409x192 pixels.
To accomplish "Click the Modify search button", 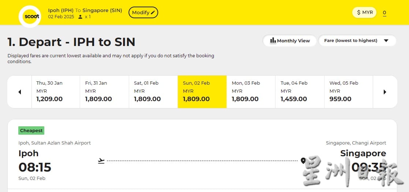I will [143, 12].
